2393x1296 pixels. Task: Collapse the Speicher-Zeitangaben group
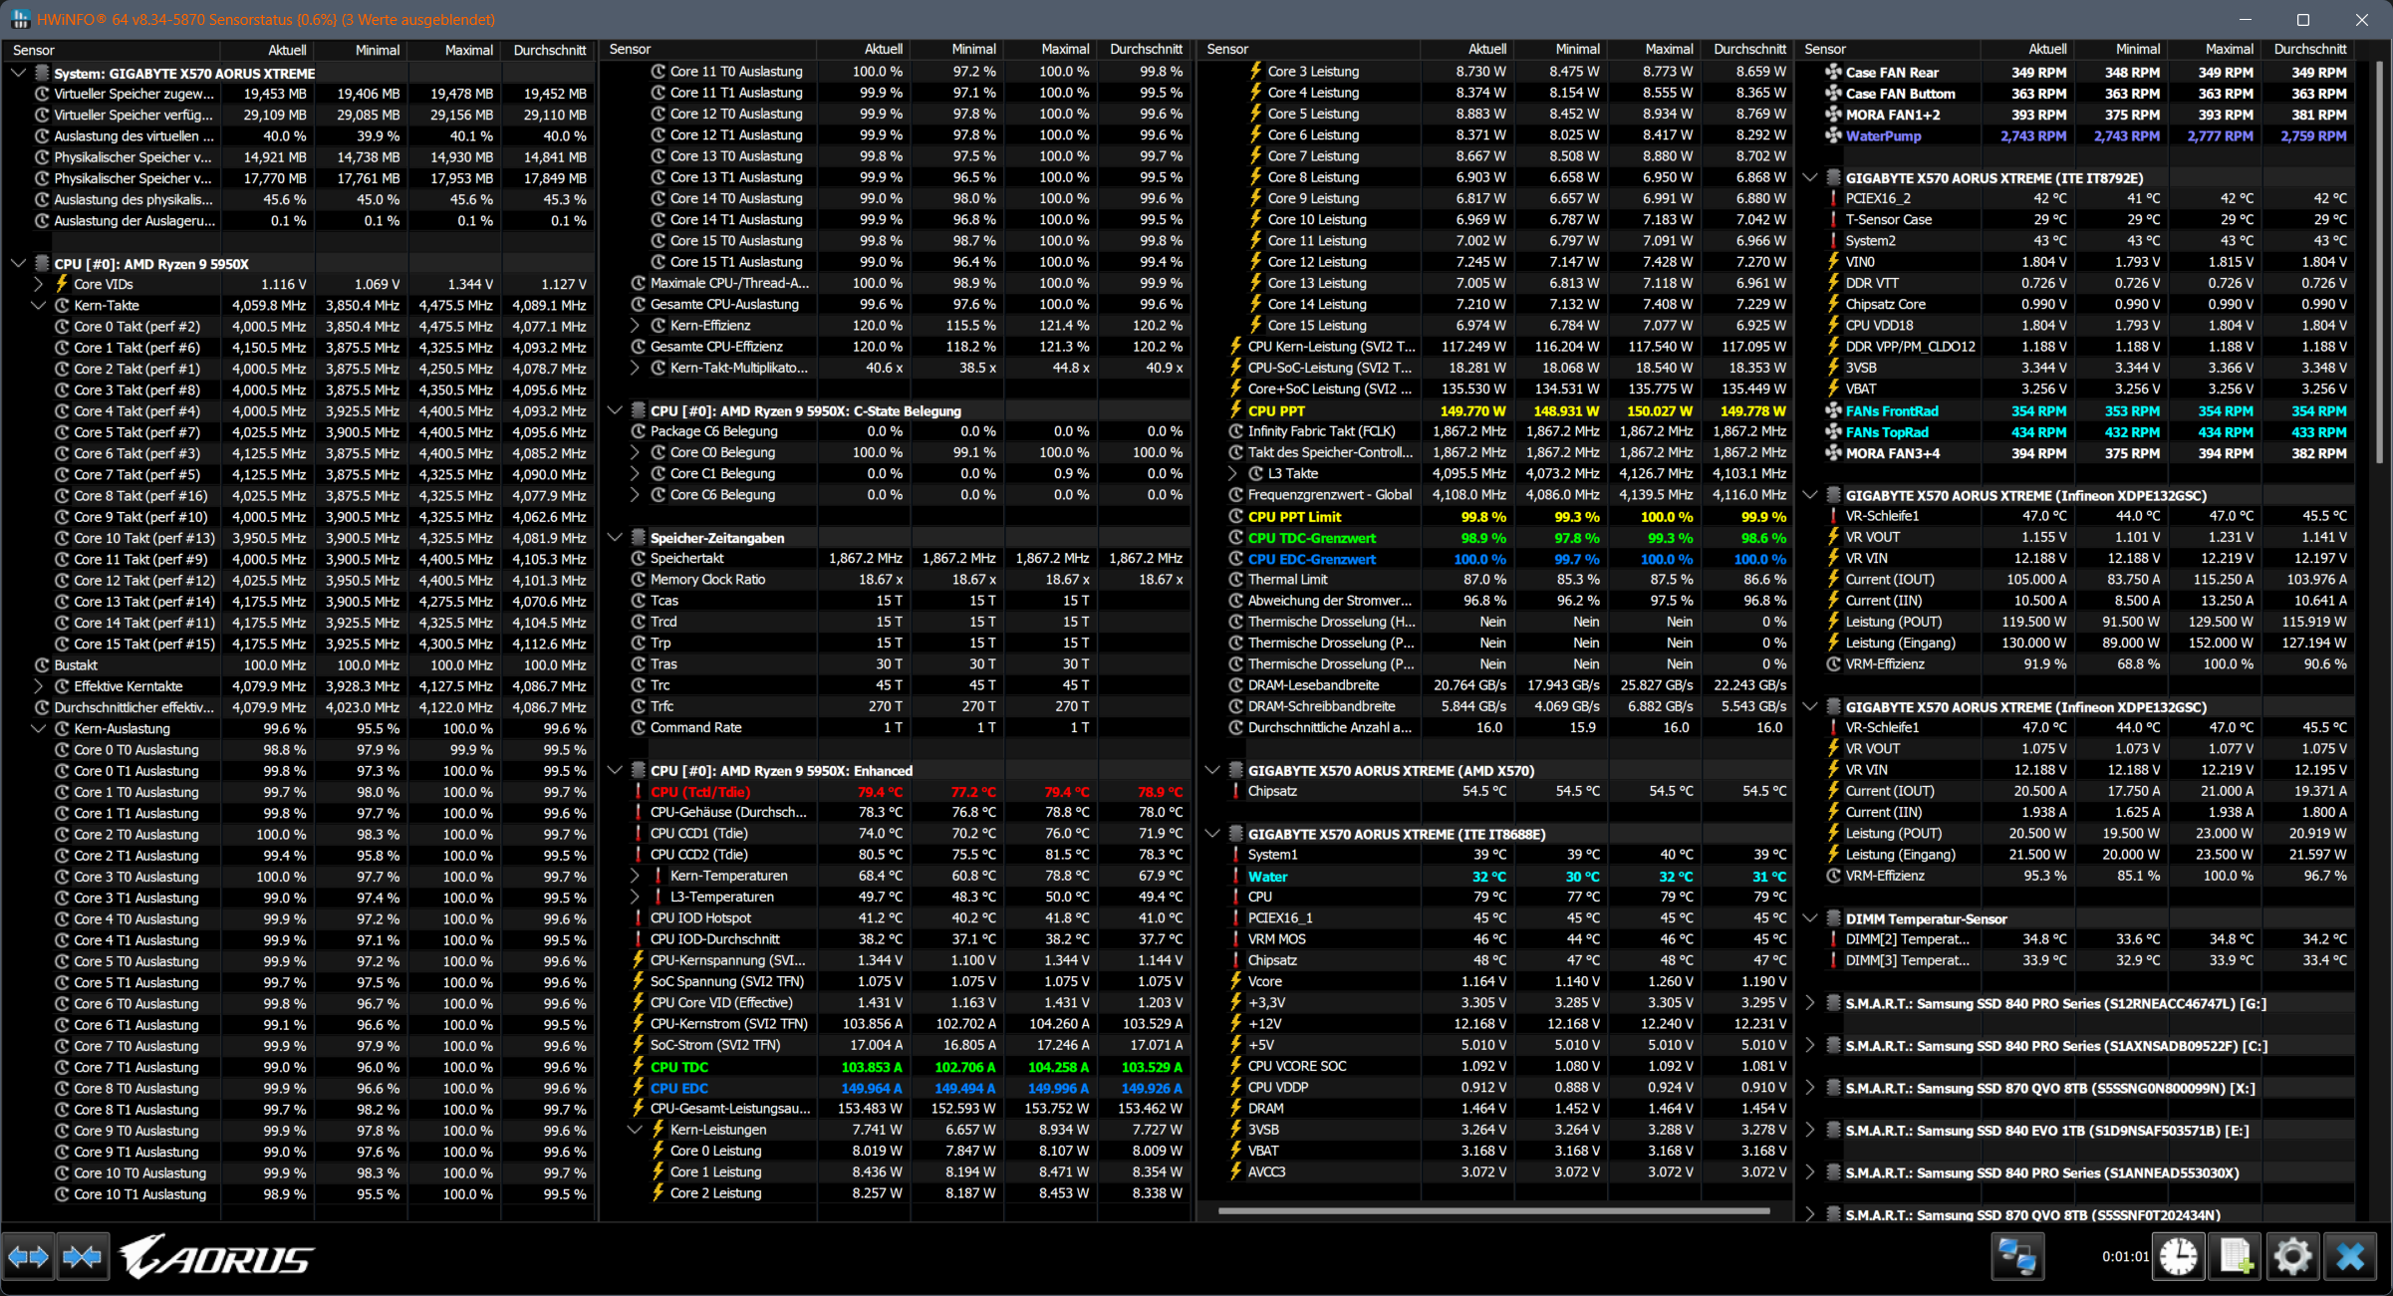pos(615,537)
